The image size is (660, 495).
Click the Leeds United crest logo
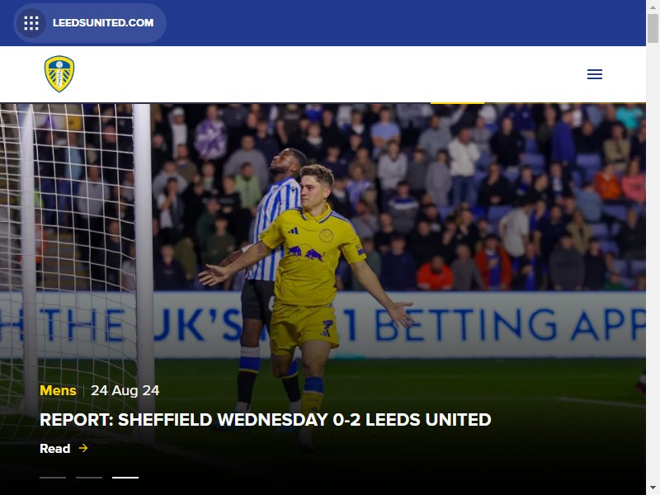click(59, 74)
